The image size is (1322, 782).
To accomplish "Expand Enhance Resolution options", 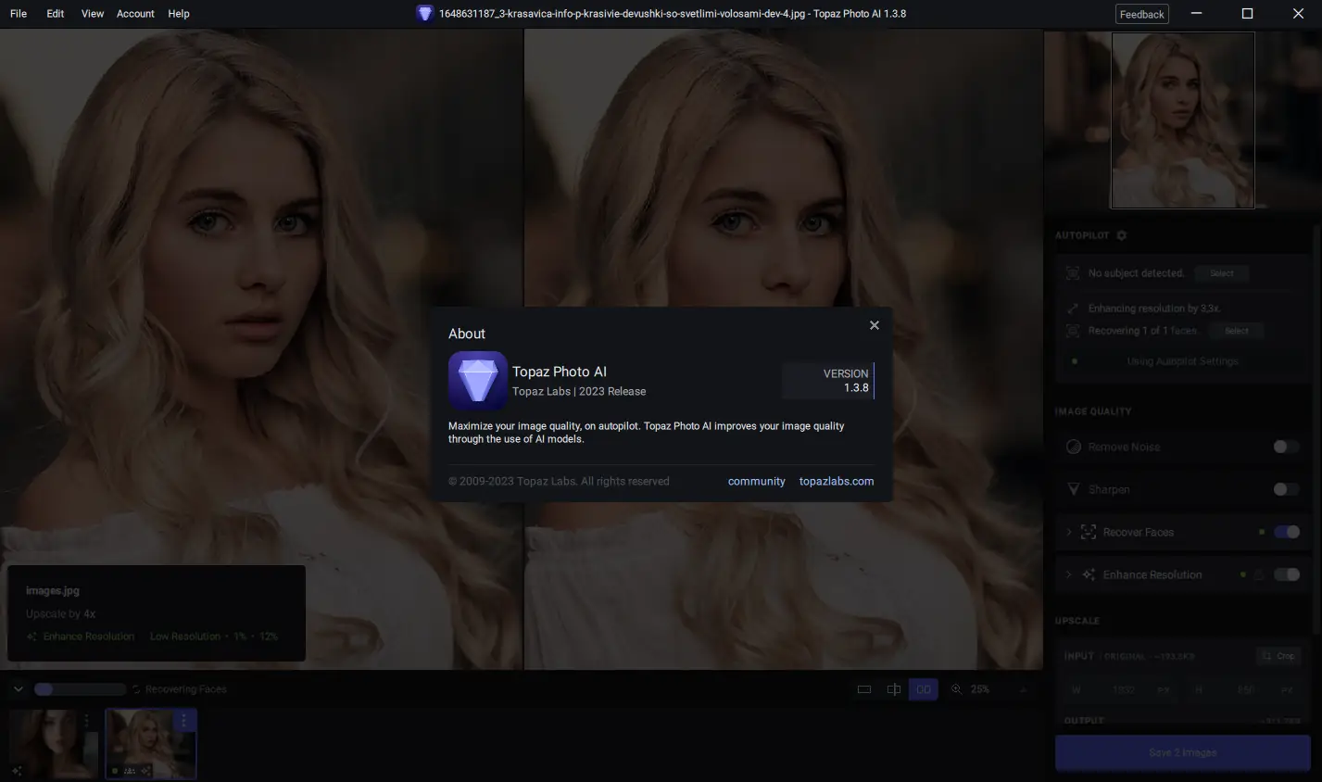I will coord(1068,574).
